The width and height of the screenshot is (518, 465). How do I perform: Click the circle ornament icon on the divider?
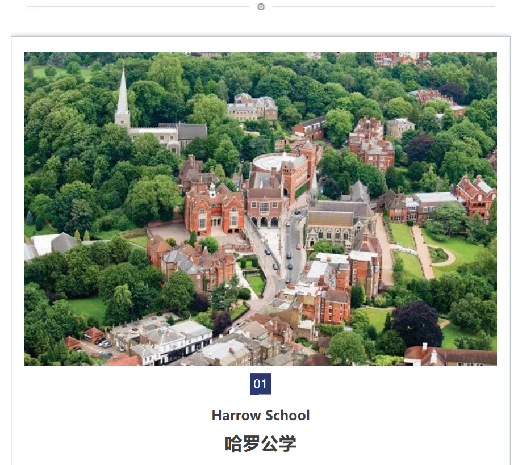point(261,7)
